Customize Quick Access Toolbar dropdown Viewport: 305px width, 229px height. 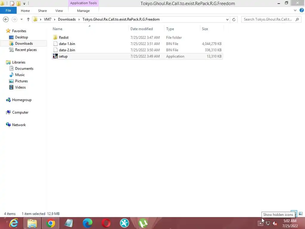[24, 4]
